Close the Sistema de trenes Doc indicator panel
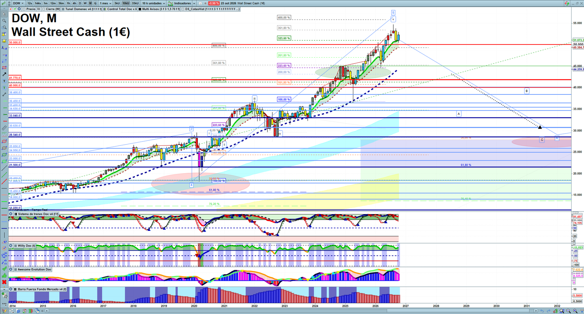The width and height of the screenshot is (584, 314). tap(11, 214)
